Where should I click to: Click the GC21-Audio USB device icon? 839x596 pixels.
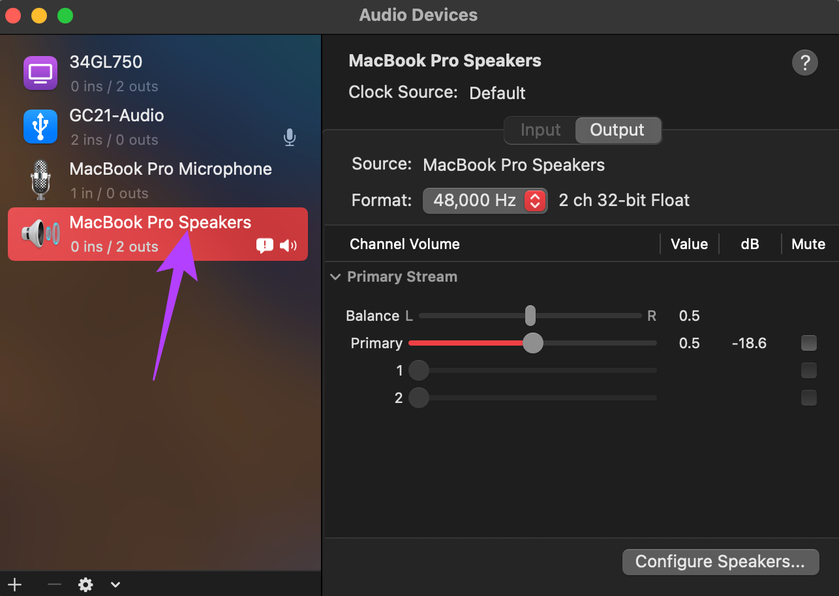[x=40, y=127]
